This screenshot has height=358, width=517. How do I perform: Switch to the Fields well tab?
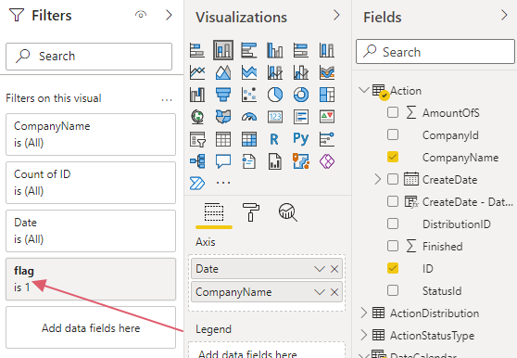(214, 212)
